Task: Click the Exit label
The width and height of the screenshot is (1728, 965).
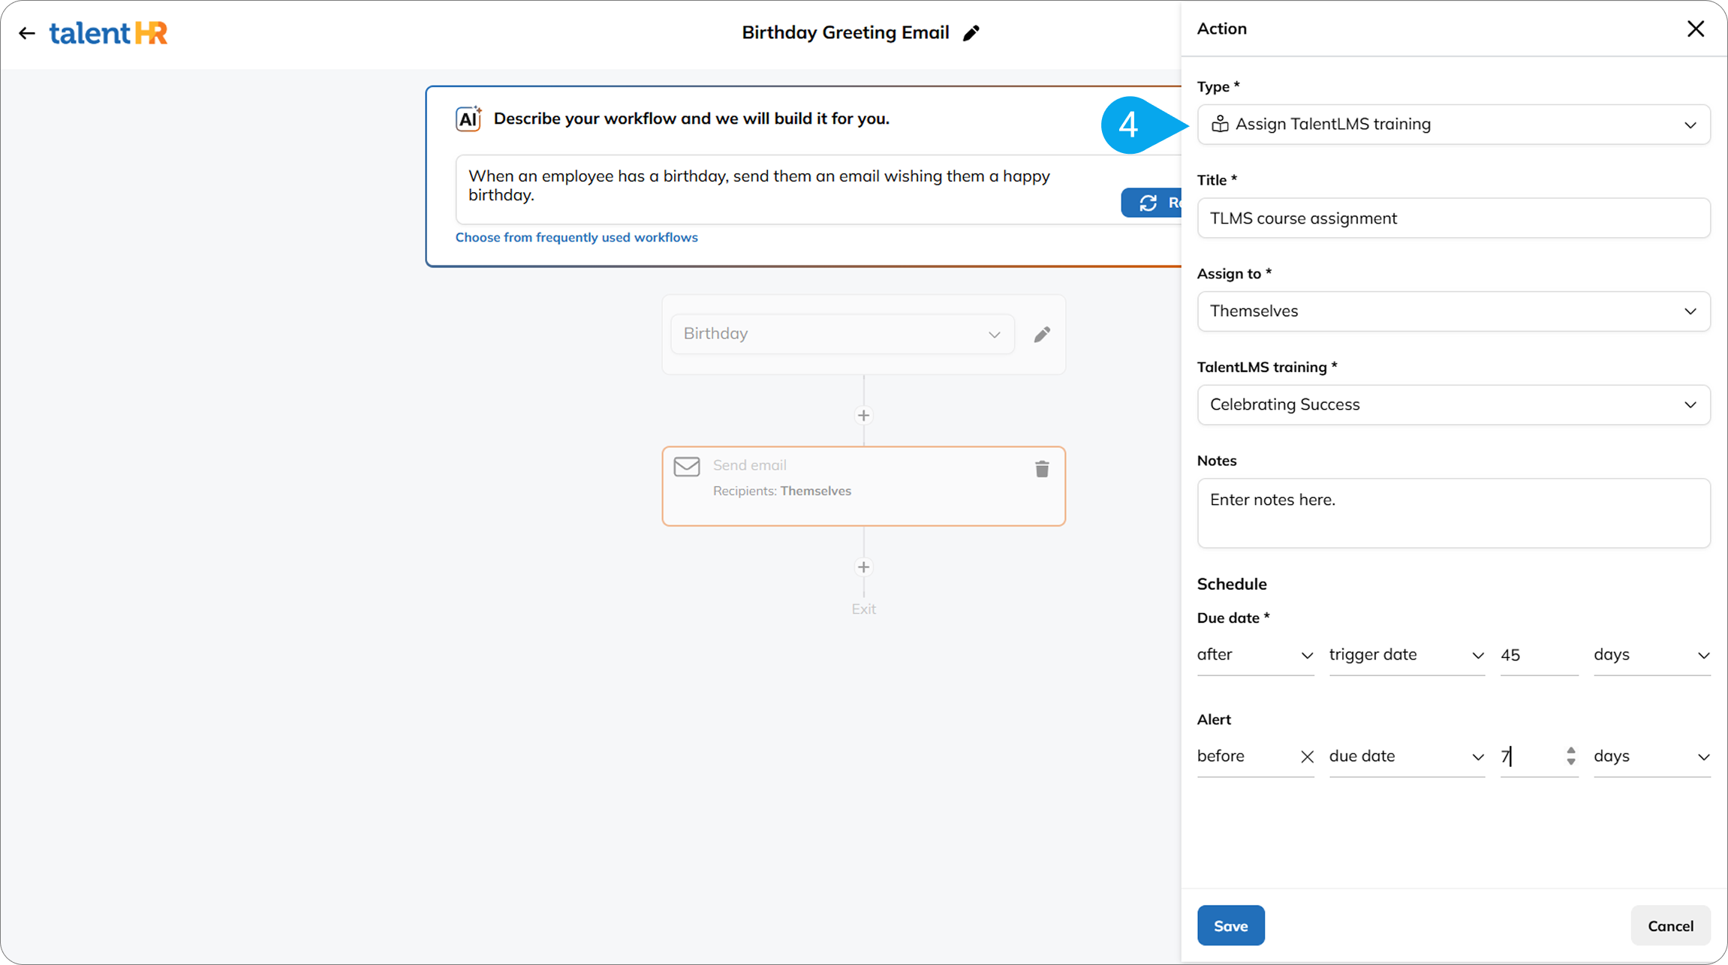Action: click(x=863, y=609)
